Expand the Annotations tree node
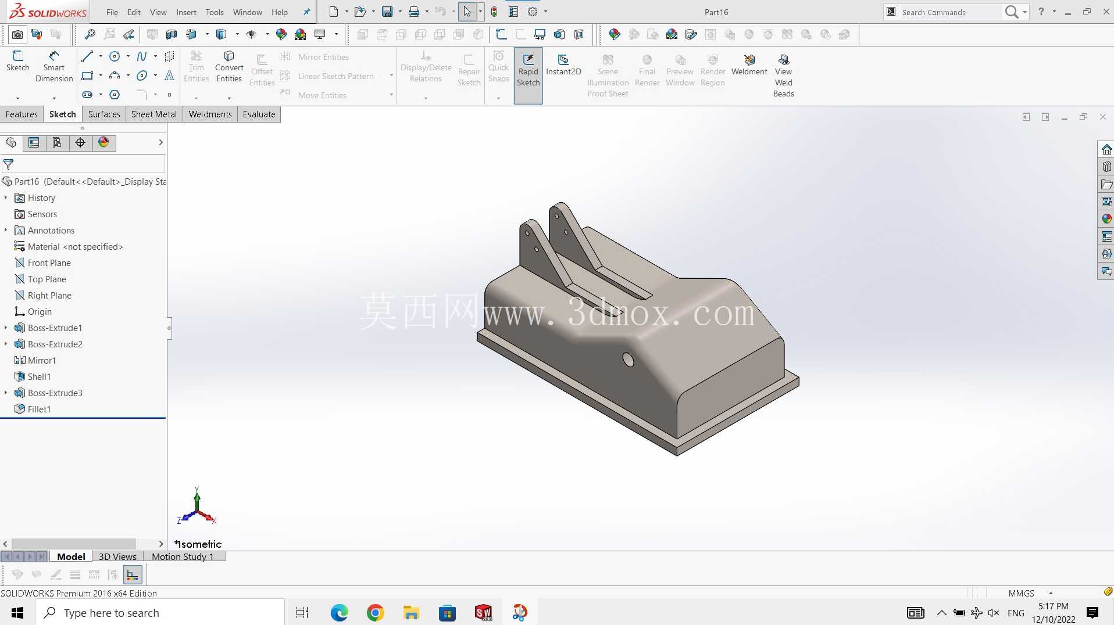Image resolution: width=1114 pixels, height=625 pixels. click(6, 231)
